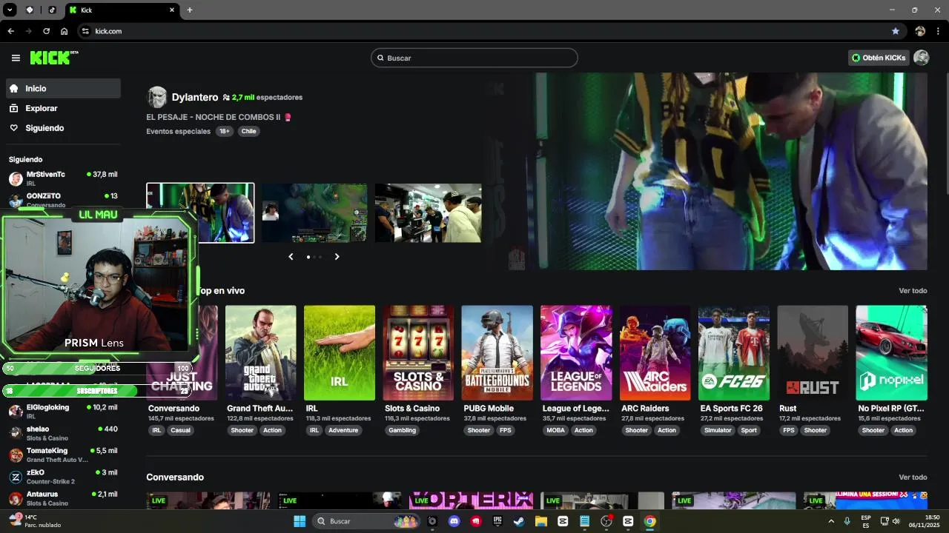Open Dylantero channel avatar
This screenshot has height=533, width=949.
[157, 97]
